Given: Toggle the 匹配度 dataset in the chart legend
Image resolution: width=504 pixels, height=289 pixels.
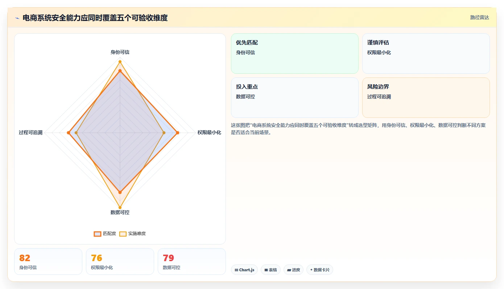Looking at the screenshot, I should [105, 234].
